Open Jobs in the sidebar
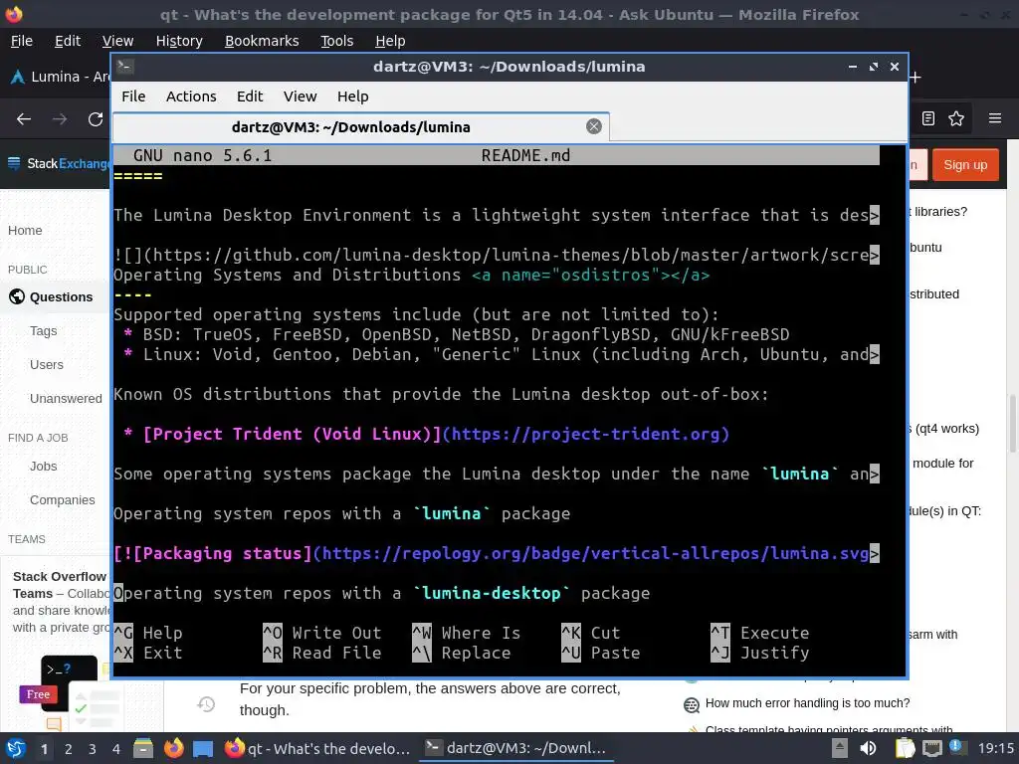The width and height of the screenshot is (1019, 764). click(43, 466)
